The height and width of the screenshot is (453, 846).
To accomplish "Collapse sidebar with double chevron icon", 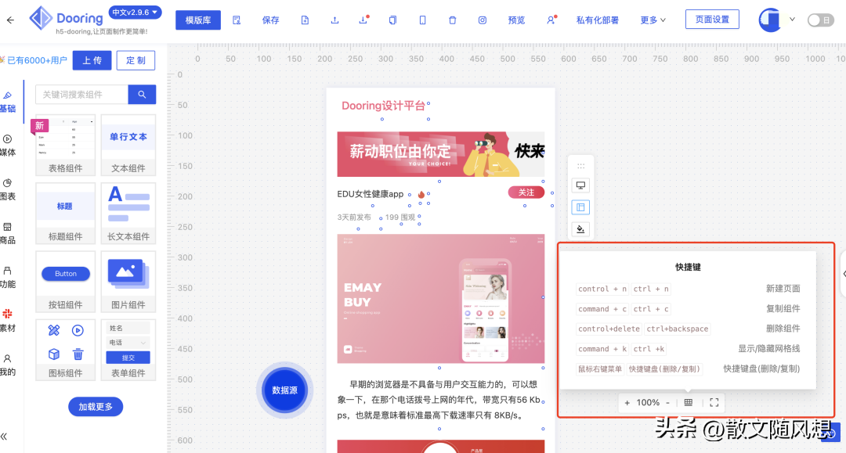I will 5,437.
